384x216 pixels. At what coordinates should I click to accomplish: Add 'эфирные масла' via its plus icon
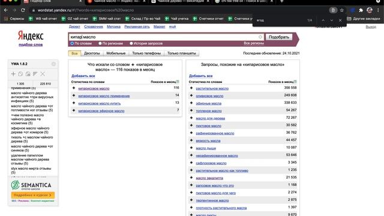[x=191, y=103]
